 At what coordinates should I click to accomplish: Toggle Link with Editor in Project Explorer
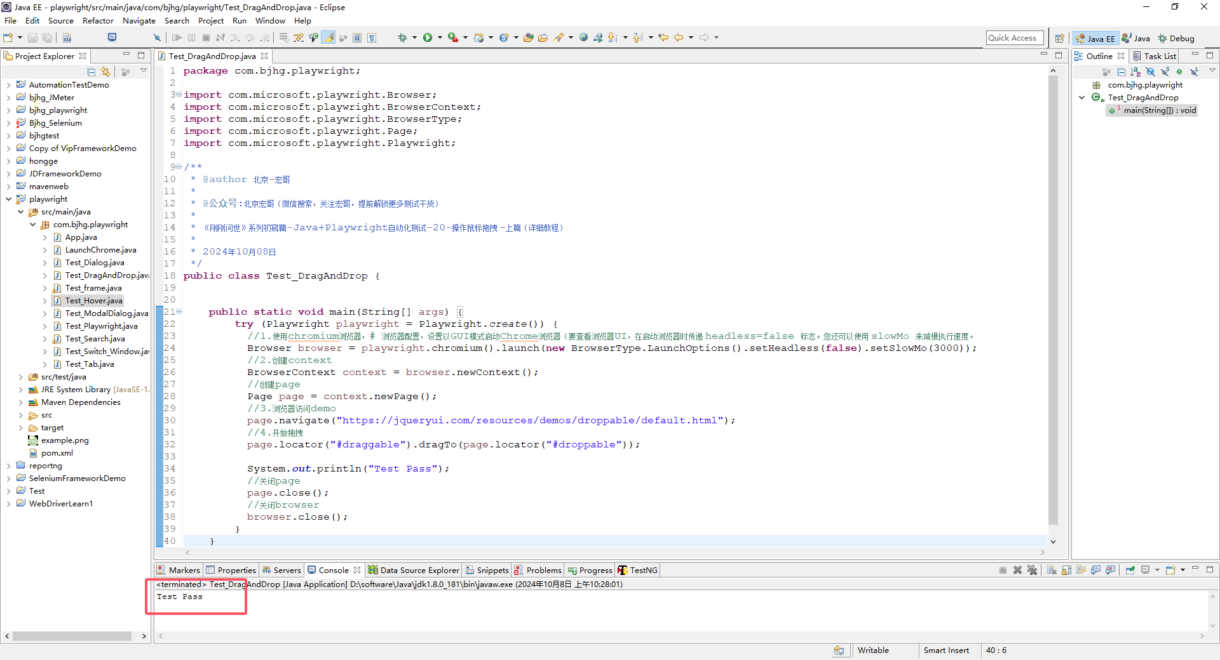point(105,72)
